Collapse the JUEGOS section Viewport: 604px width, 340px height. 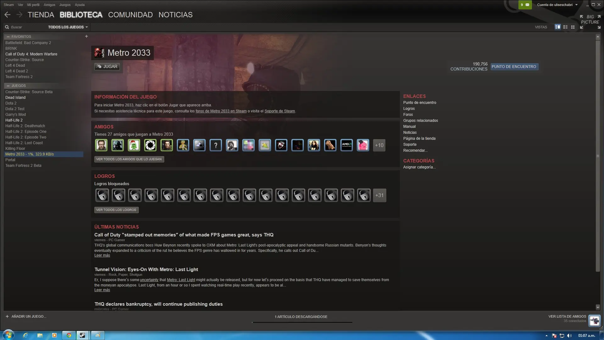(8, 86)
